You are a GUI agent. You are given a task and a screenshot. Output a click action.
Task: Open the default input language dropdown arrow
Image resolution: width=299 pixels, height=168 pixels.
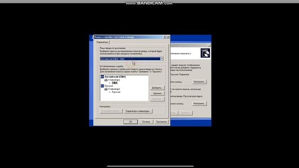[162, 59]
